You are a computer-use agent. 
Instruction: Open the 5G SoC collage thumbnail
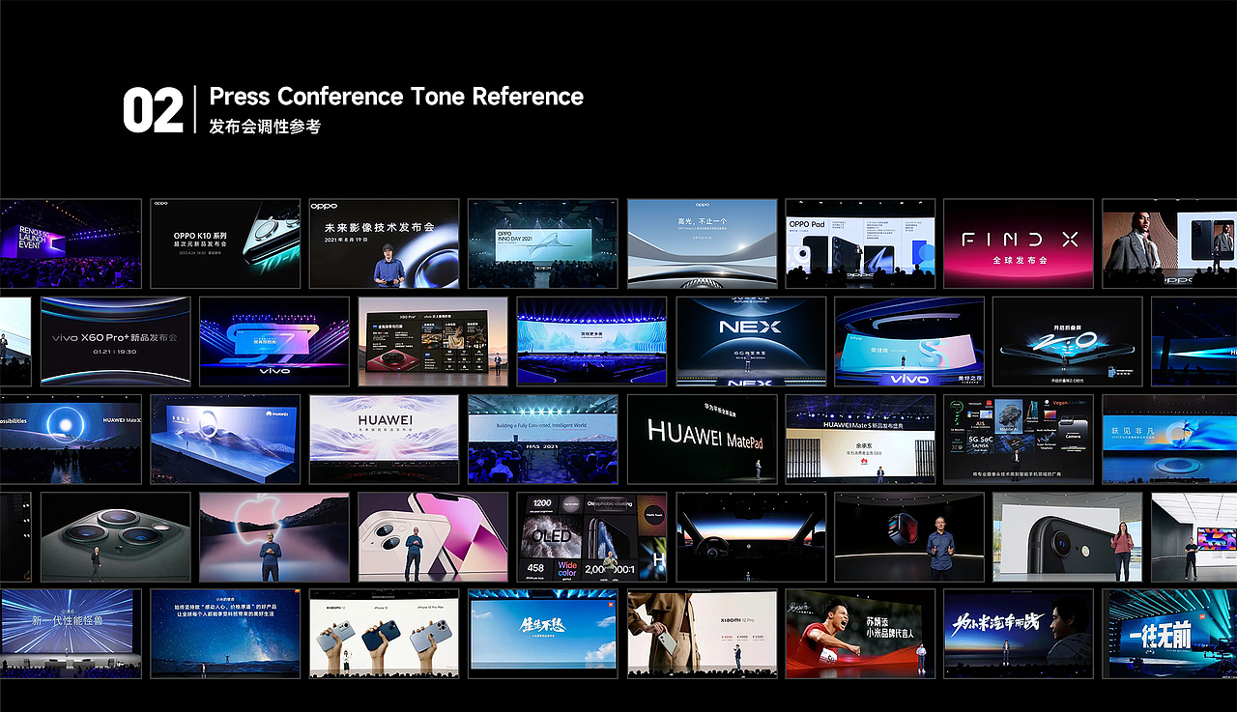click(1019, 440)
